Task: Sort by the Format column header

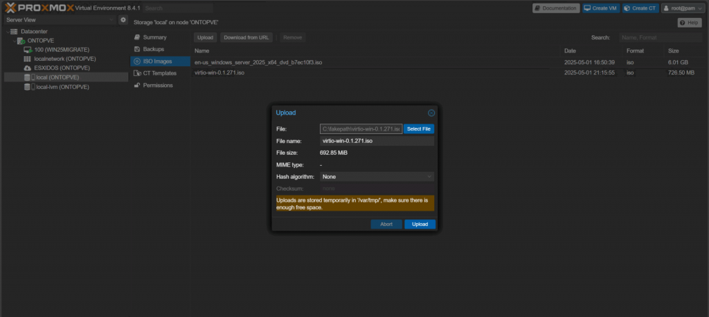Action: 643,51
